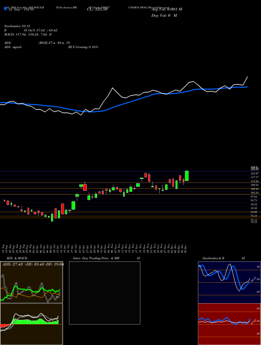Click the 'ADX signal:' label

coord(13,47)
